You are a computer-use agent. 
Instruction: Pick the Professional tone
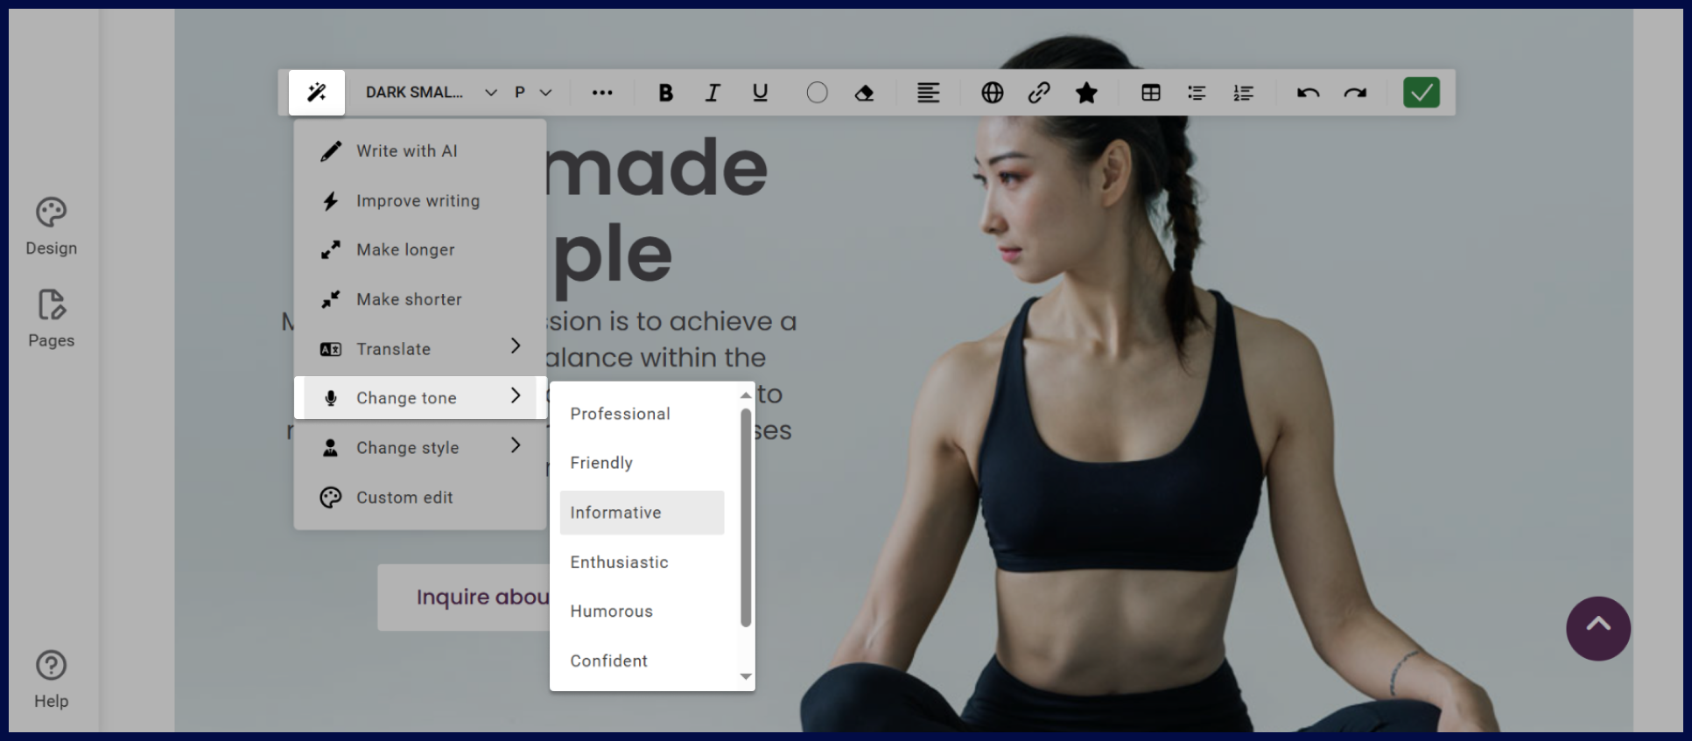click(x=642, y=414)
